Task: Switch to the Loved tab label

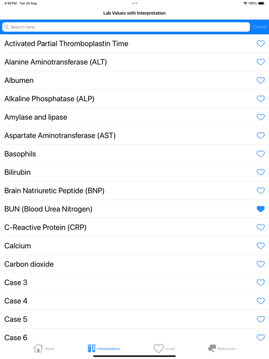Action: click(170, 349)
